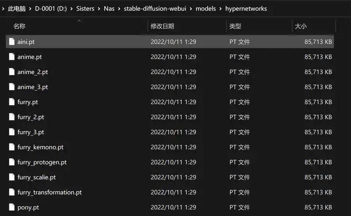Click the anime.pt file icon
The width and height of the screenshot is (351, 216).
[x=12, y=57]
